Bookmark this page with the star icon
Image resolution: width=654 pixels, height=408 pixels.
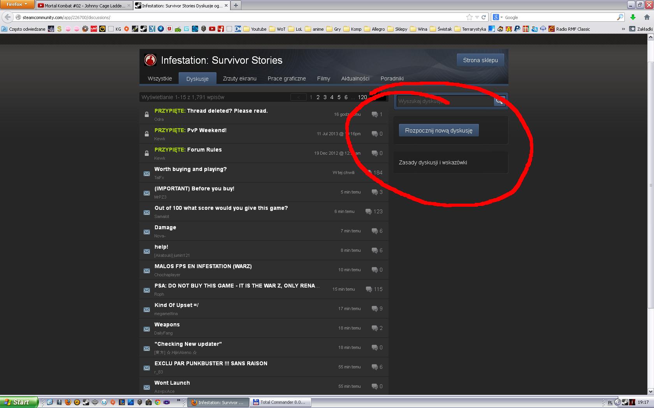pyautogui.click(x=469, y=17)
